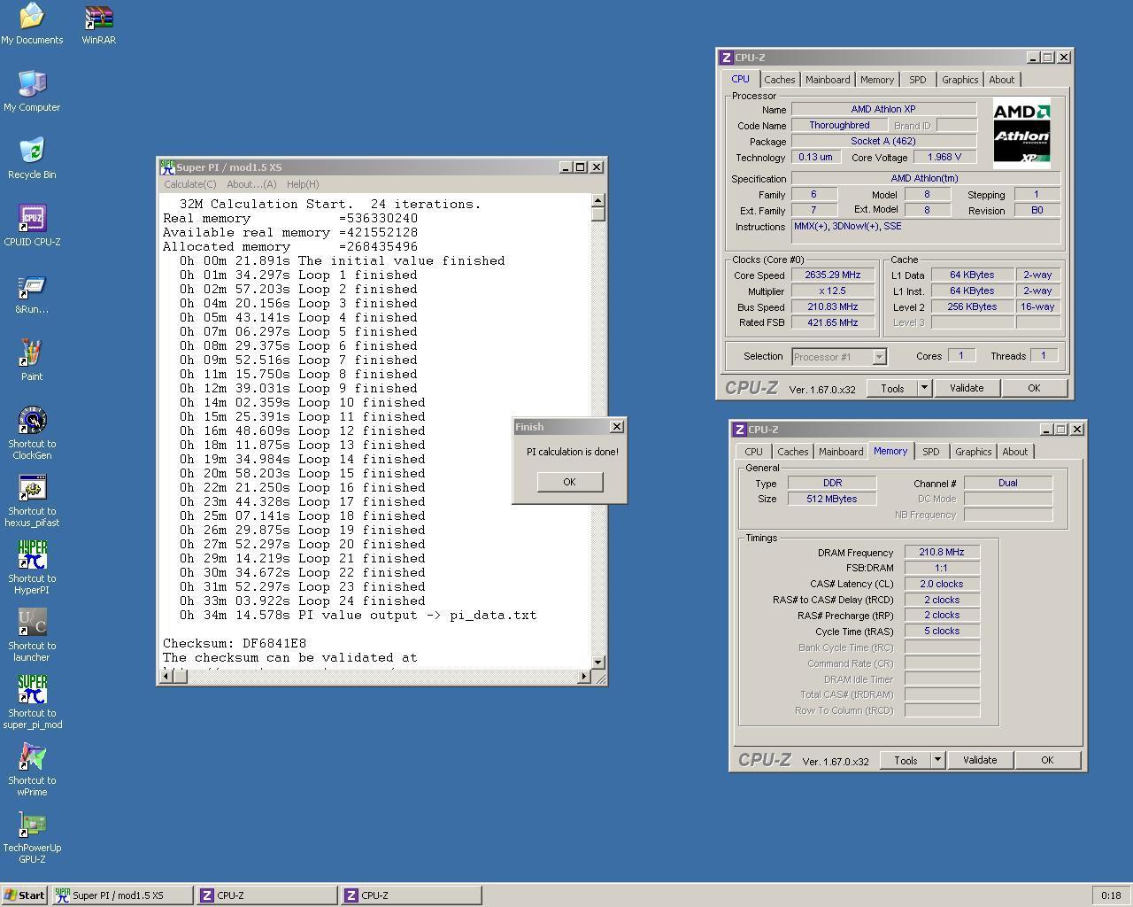Click Tools button in lower CPU-Z window

point(906,760)
